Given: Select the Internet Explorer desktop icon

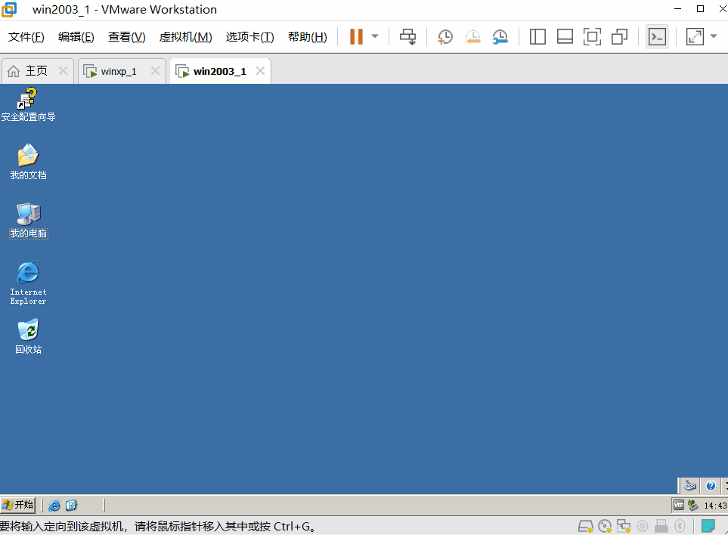Looking at the screenshot, I should (x=28, y=283).
